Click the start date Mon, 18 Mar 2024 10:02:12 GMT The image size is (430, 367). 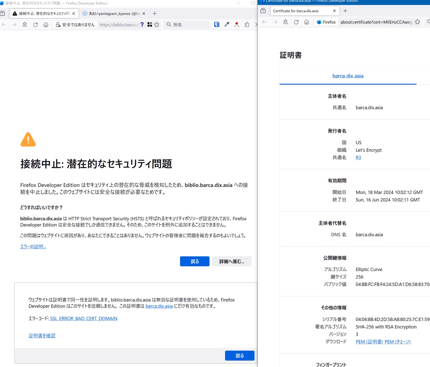[389, 193]
